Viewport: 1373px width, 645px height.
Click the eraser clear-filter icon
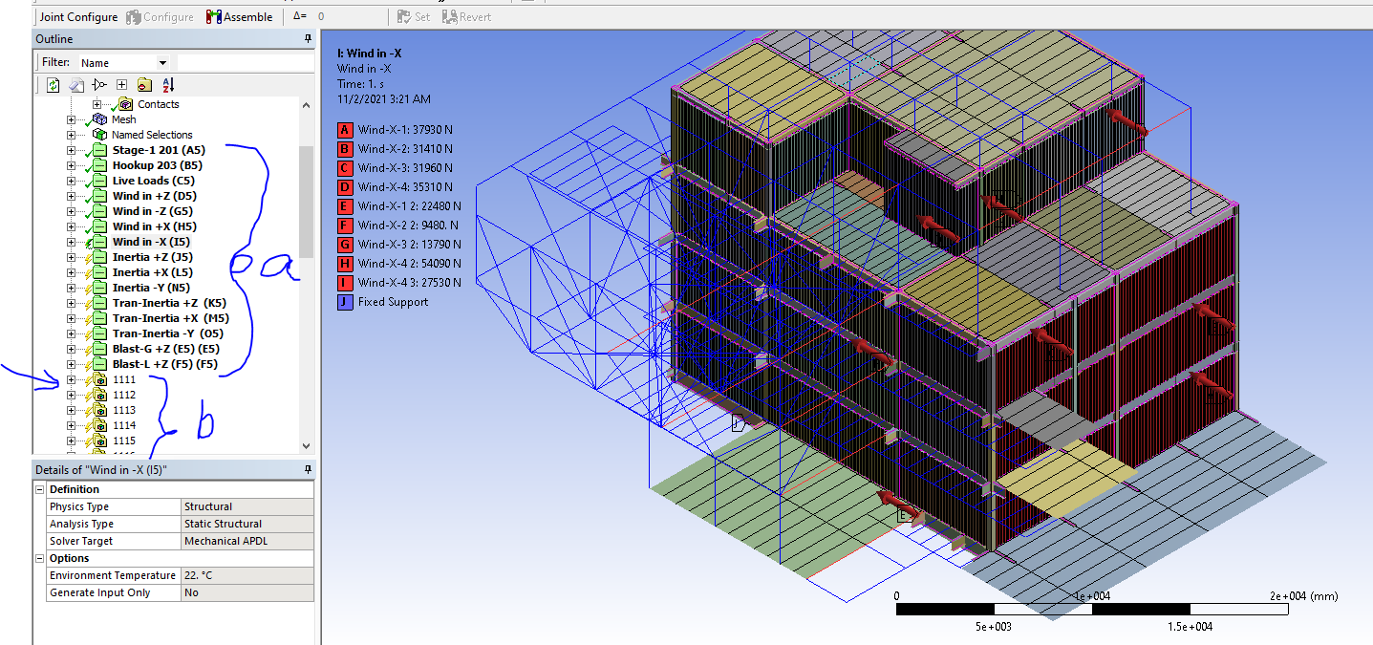click(76, 85)
